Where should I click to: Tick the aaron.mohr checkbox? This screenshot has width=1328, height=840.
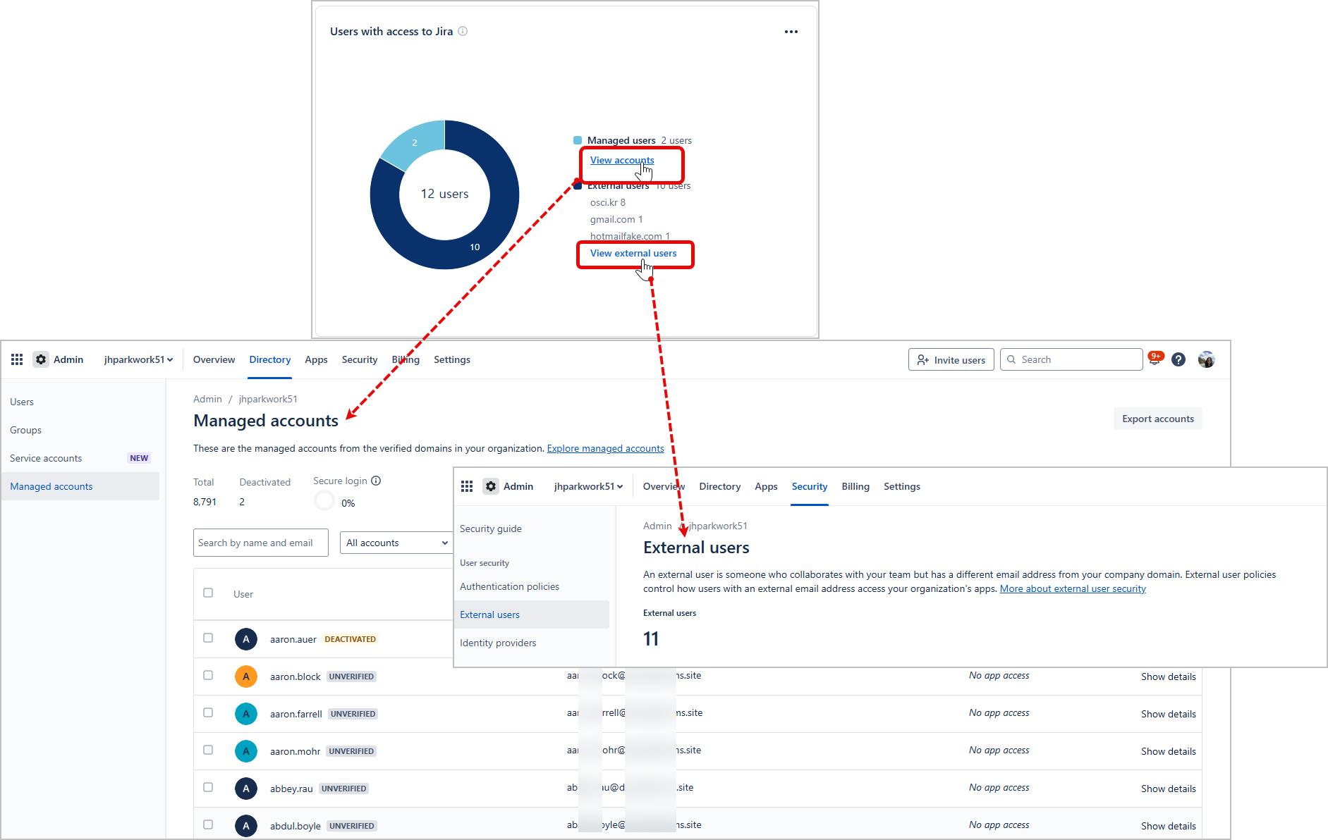pos(208,750)
